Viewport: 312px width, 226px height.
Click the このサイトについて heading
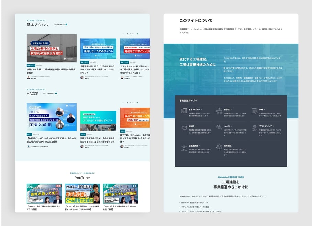pos(196,21)
